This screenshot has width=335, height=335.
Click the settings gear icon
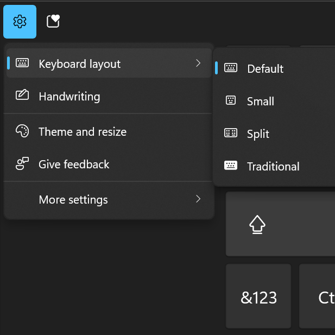(20, 22)
